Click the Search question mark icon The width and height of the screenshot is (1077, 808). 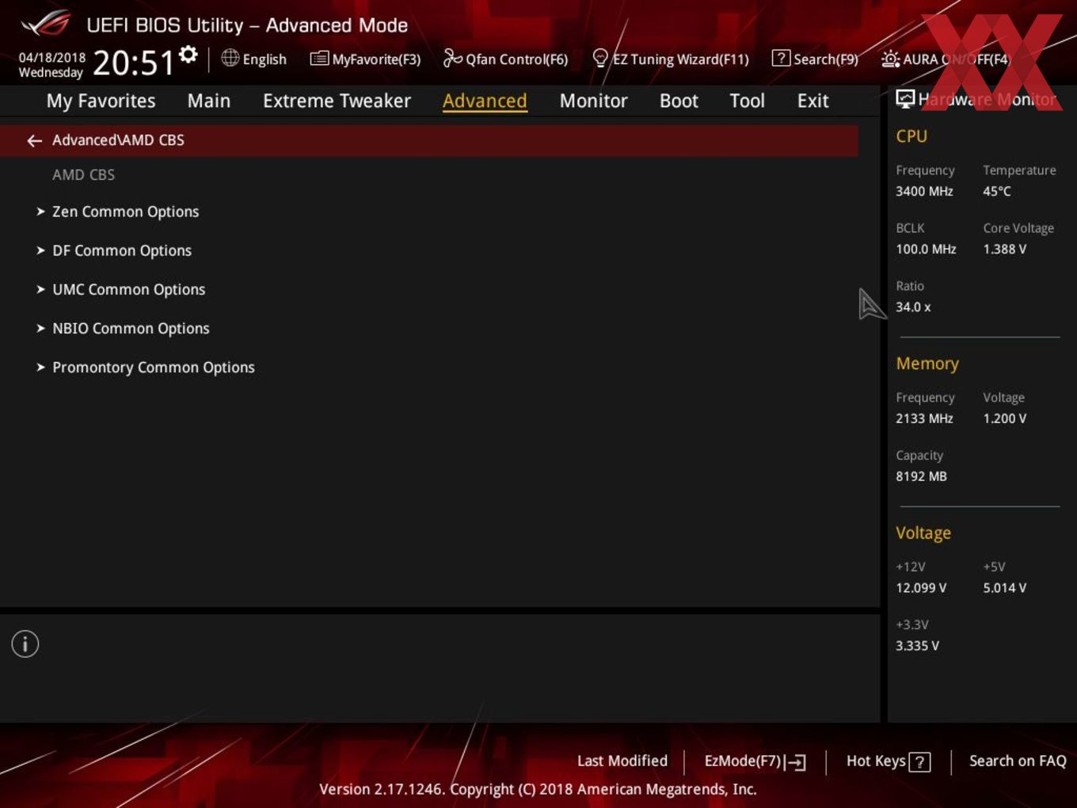tap(781, 58)
